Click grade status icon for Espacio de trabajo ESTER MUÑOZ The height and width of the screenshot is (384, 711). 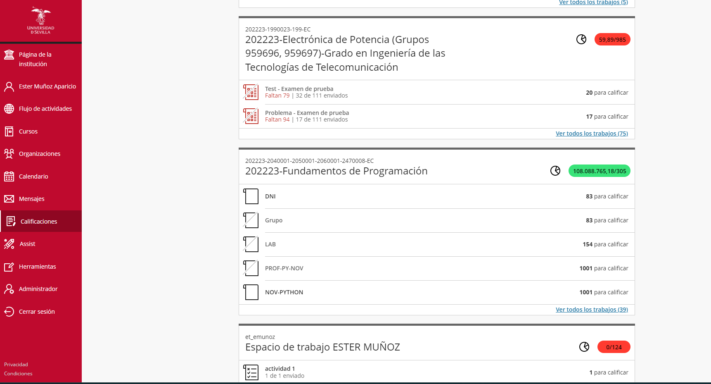pos(584,347)
